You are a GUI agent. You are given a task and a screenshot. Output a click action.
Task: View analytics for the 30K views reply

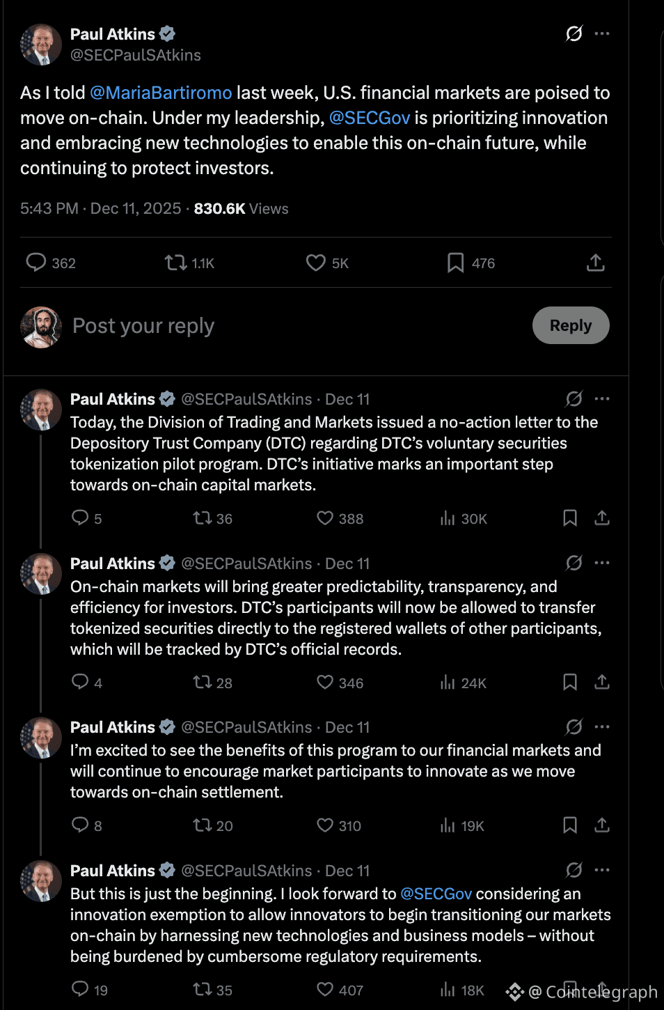click(448, 518)
